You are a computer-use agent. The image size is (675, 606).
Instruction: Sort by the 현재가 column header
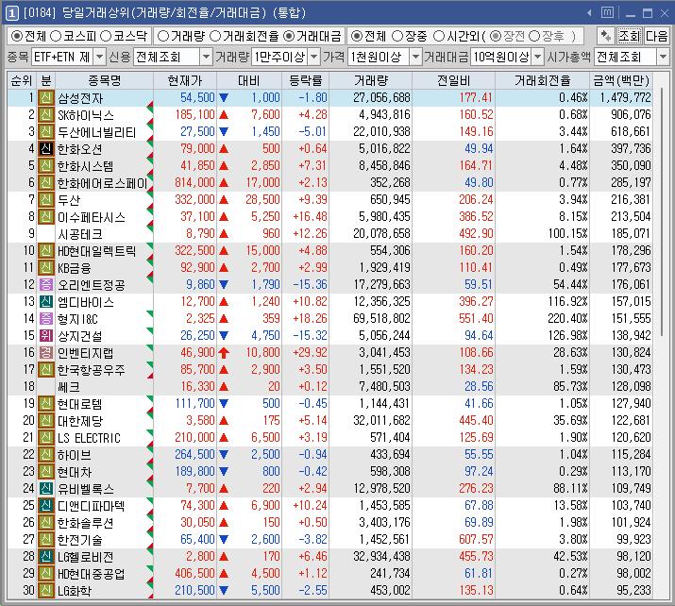(x=185, y=80)
